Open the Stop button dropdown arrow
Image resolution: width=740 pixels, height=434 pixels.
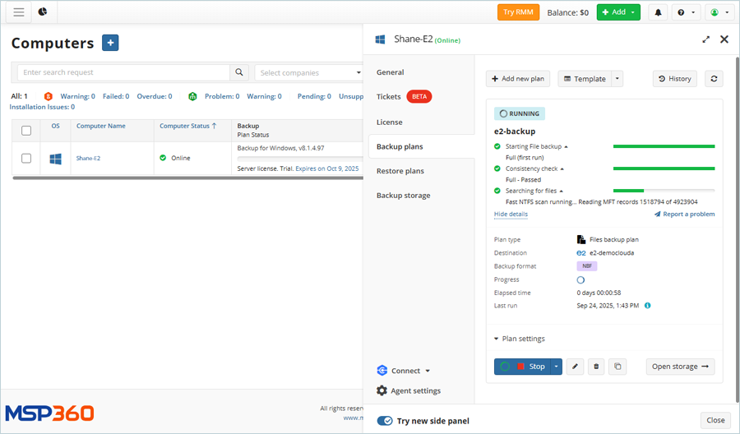tap(557, 367)
